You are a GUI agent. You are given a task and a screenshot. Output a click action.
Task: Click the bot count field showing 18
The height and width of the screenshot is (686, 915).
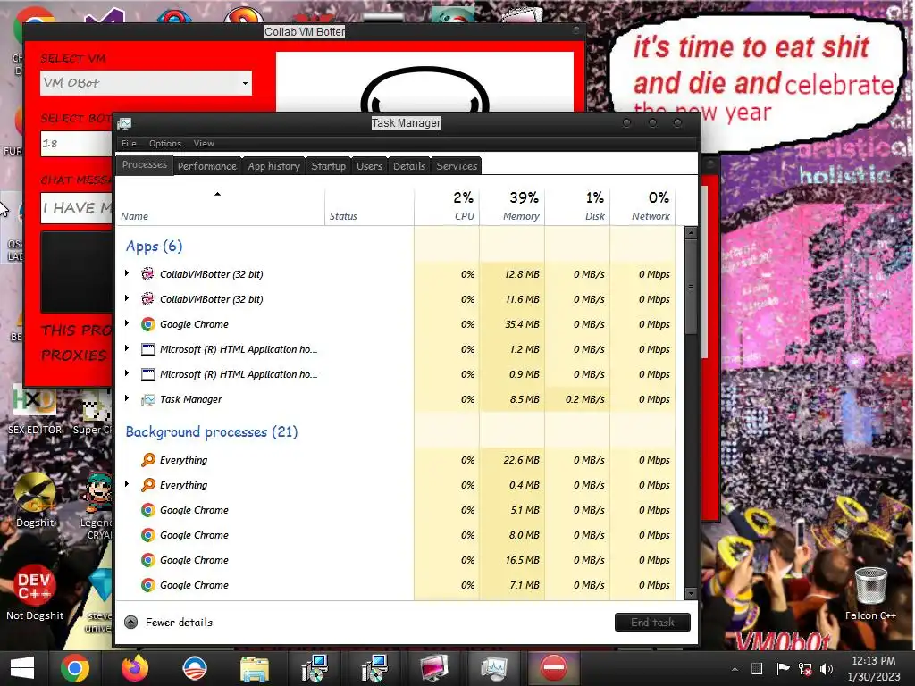77,144
